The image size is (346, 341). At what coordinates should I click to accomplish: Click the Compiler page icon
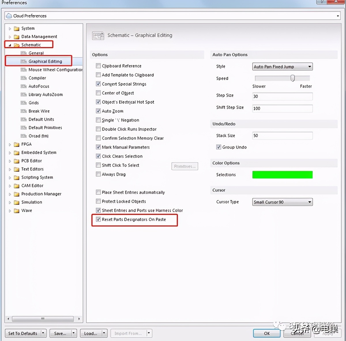pyautogui.click(x=24, y=78)
